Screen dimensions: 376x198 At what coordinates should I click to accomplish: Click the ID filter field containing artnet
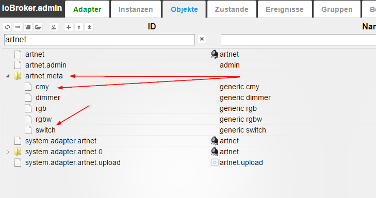pos(100,40)
